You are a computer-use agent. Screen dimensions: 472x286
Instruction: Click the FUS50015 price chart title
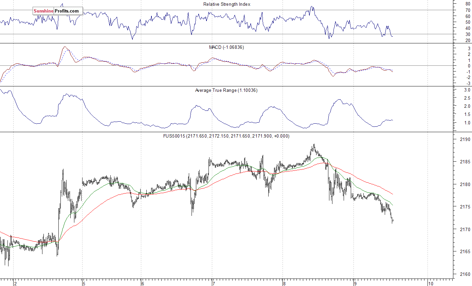point(226,136)
